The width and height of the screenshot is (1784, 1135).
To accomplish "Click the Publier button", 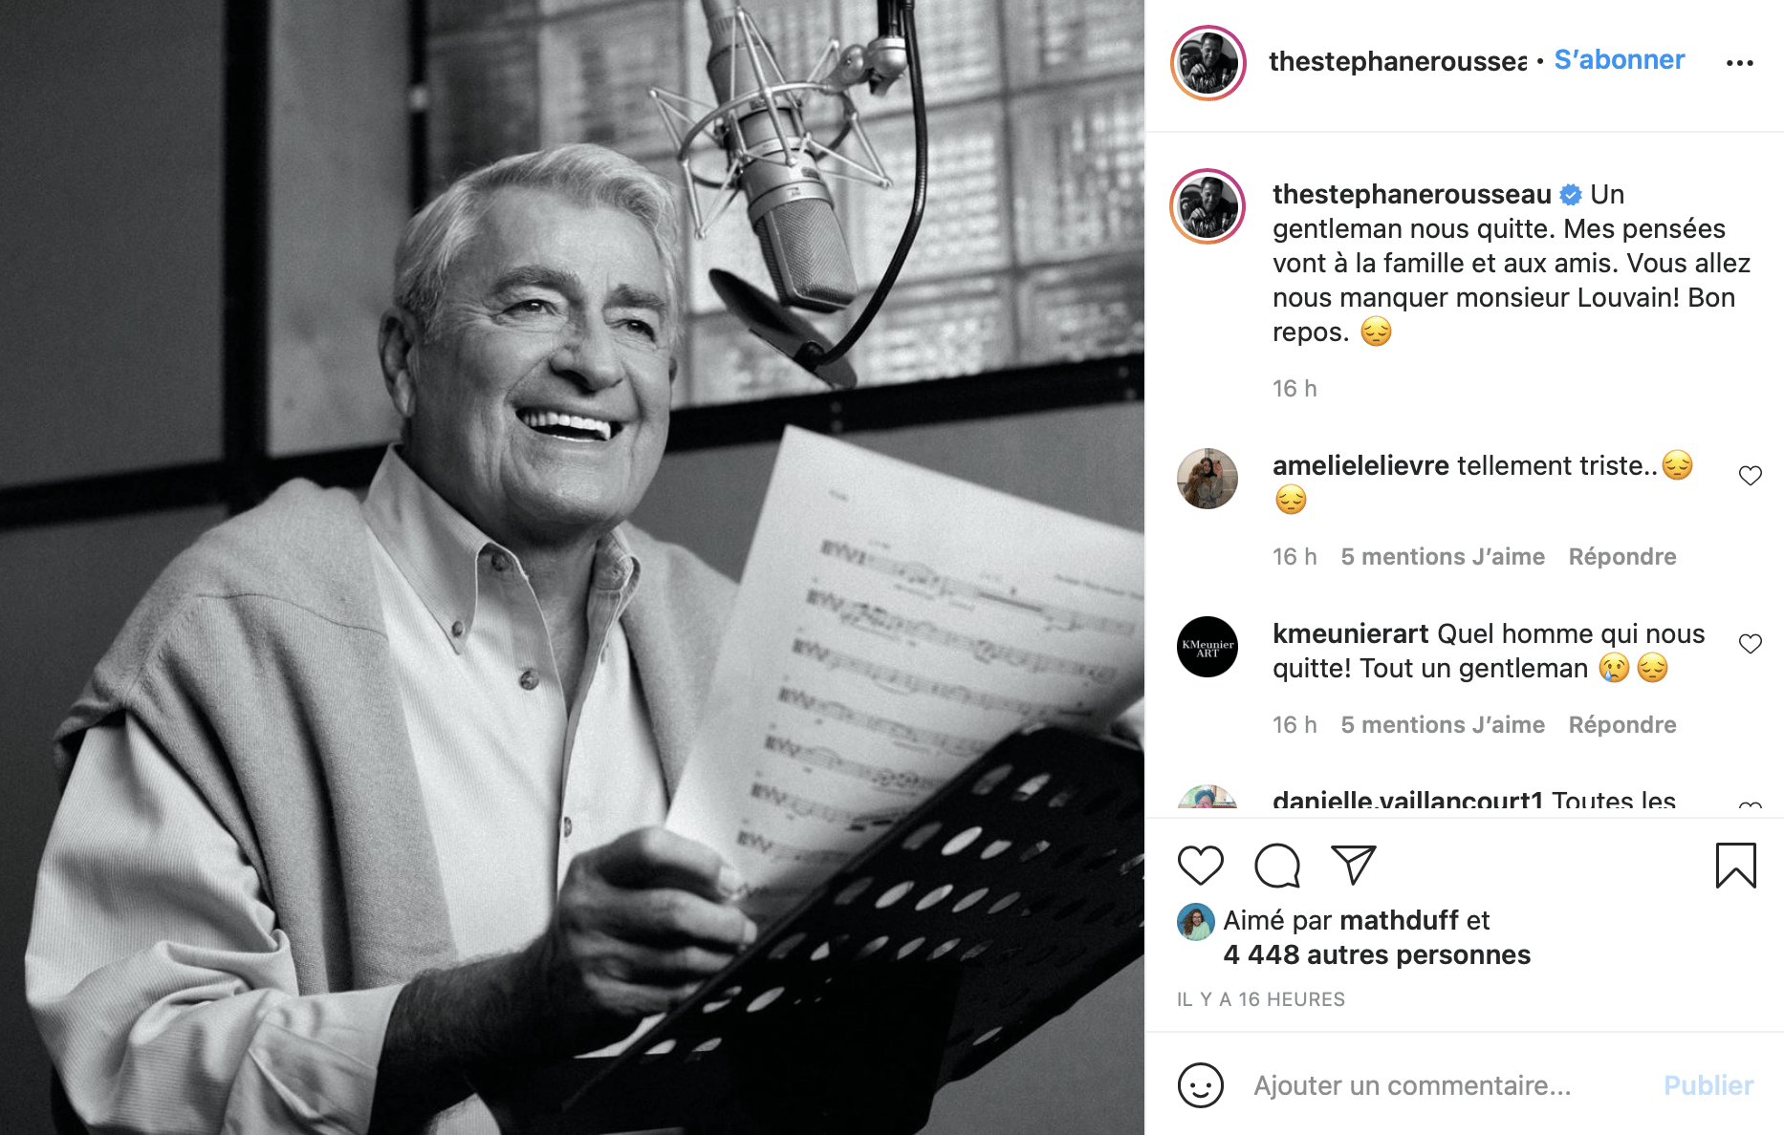I will point(1708,1086).
